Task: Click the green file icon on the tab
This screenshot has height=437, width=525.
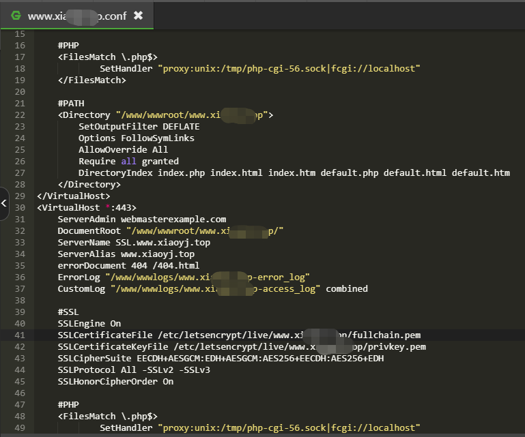Action: (x=16, y=16)
